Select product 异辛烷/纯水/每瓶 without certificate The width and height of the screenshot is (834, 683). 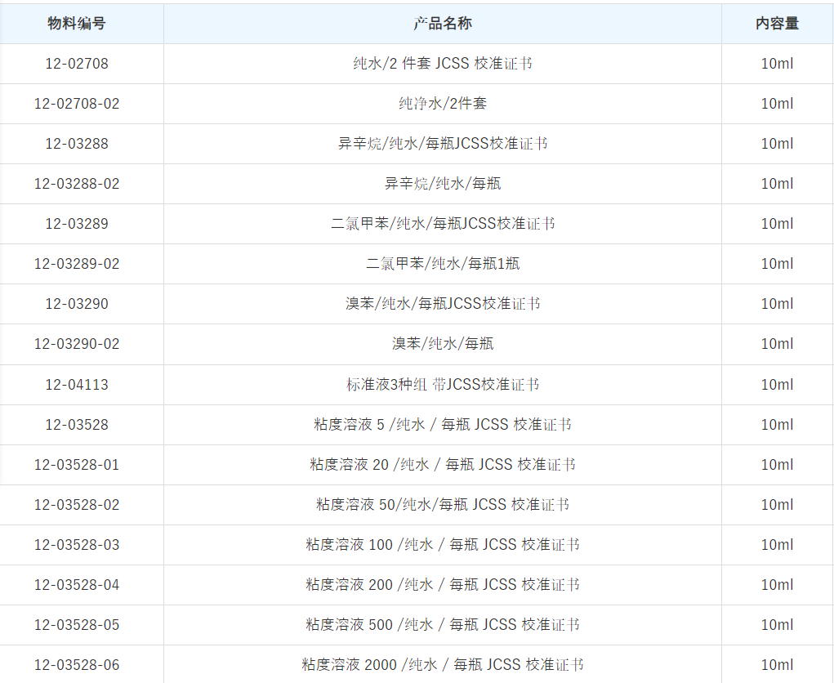pos(442,184)
